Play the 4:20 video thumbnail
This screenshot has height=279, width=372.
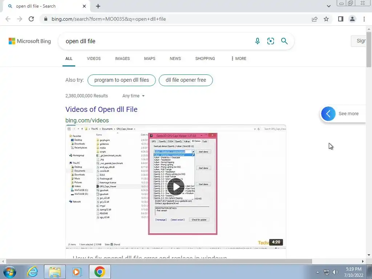coord(175,187)
